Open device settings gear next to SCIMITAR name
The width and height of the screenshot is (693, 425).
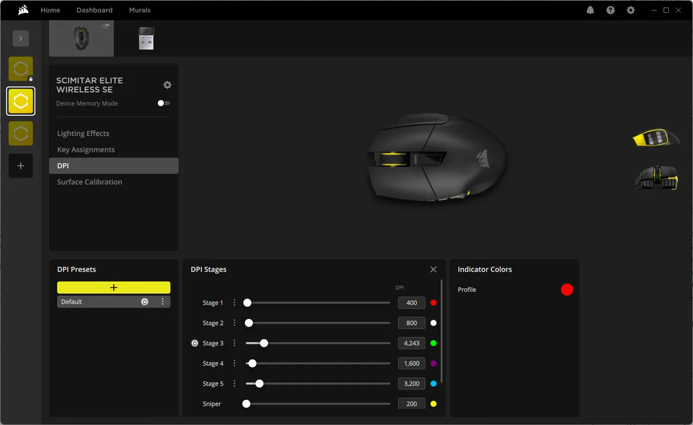[167, 85]
